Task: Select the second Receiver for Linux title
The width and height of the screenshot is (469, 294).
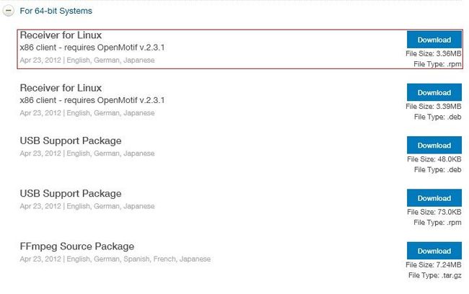Action: pyautogui.click(x=61, y=88)
